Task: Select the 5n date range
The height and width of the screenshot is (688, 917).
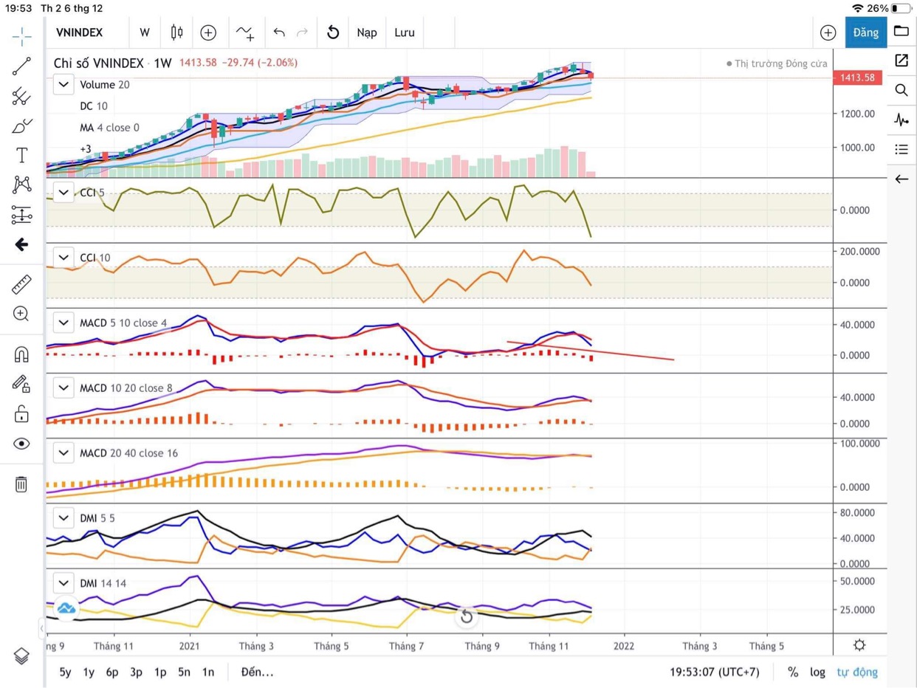Action: coord(184,672)
